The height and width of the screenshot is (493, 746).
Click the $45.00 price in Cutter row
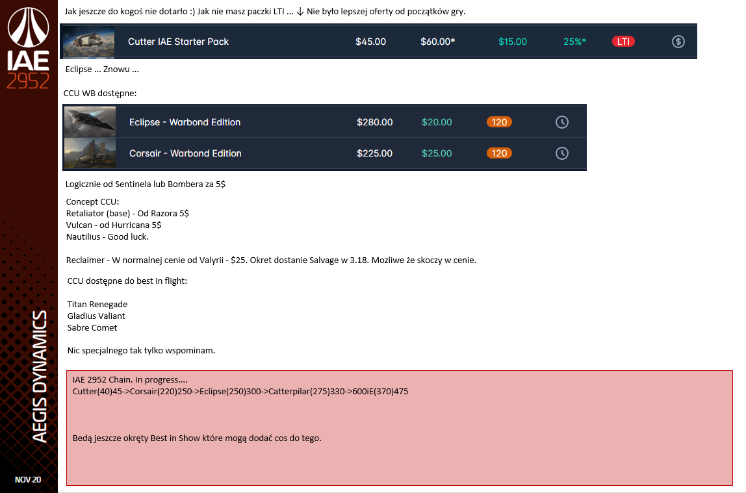370,42
